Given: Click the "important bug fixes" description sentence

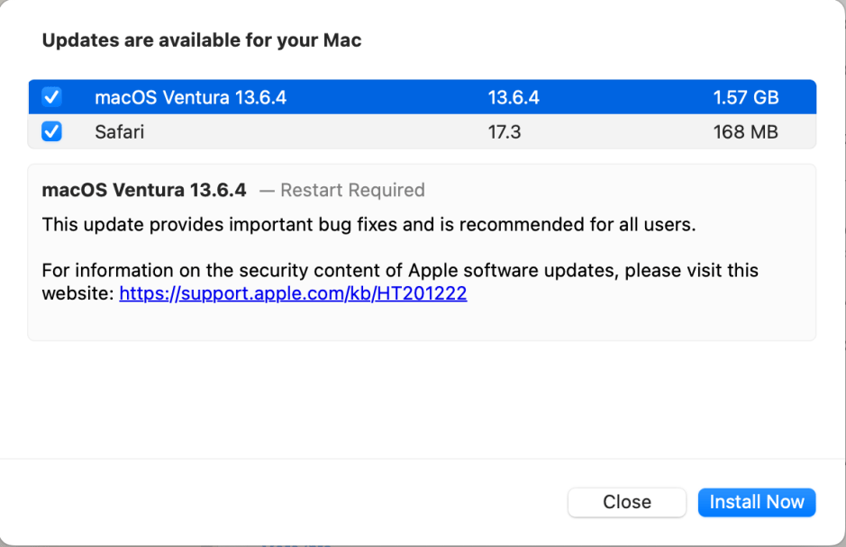Looking at the screenshot, I should [x=368, y=225].
